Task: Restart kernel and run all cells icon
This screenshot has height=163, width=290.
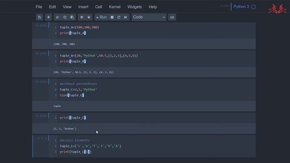Action: (126, 17)
